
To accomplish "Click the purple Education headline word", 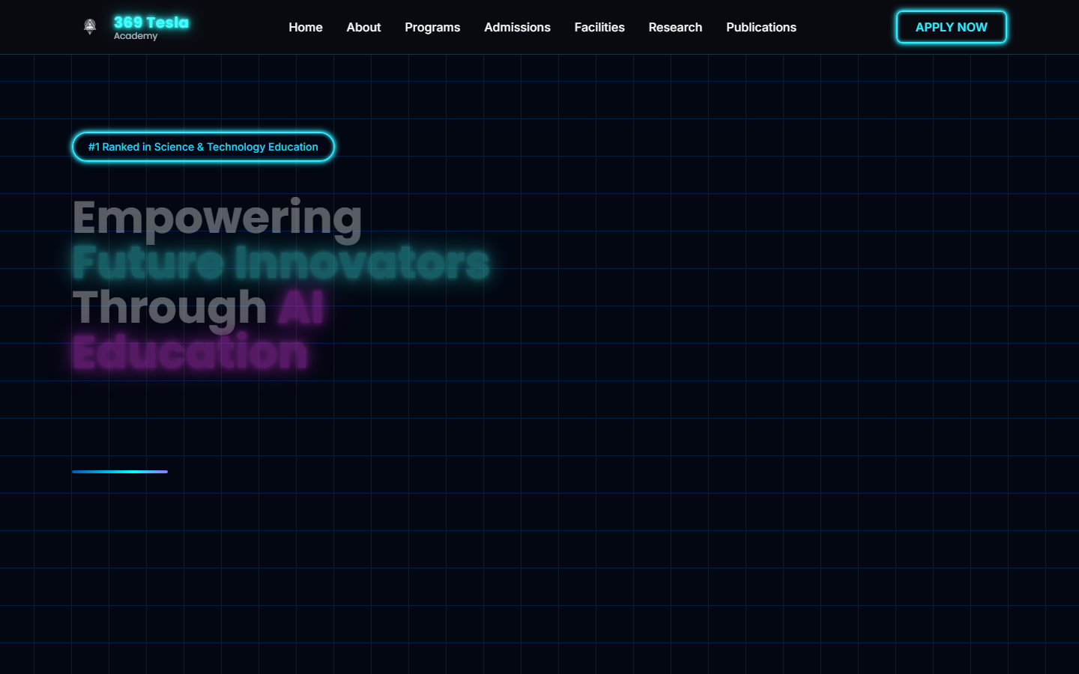I will coord(190,352).
